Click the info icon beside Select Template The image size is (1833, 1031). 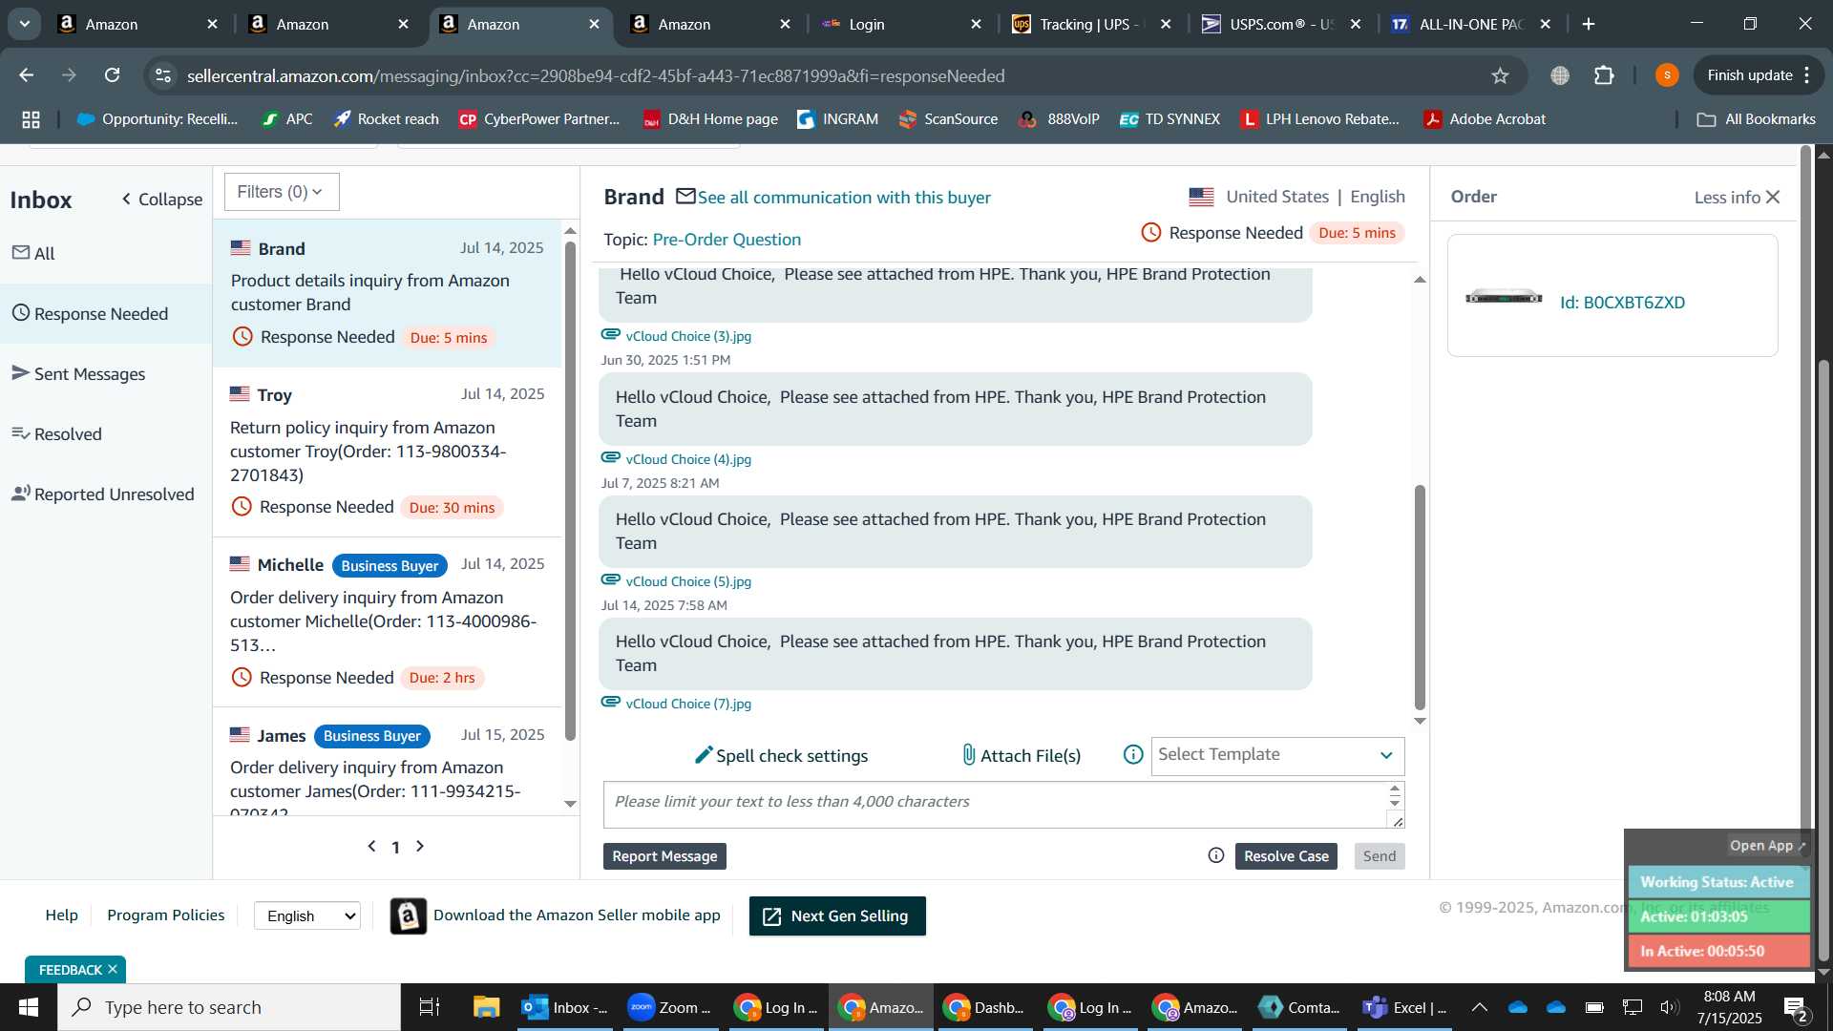point(1133,755)
